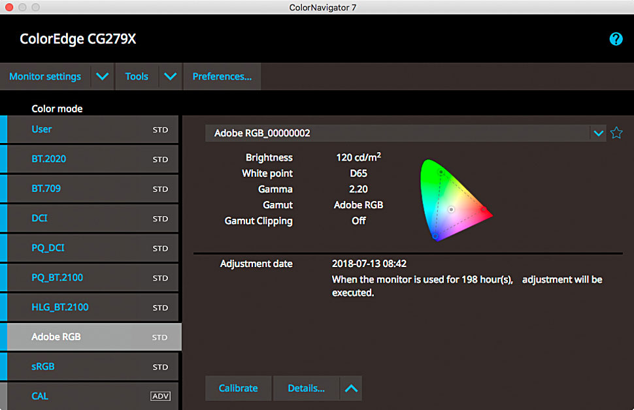Close the ColorNavigator 7 window
This screenshot has height=410, width=634.
[9, 7]
